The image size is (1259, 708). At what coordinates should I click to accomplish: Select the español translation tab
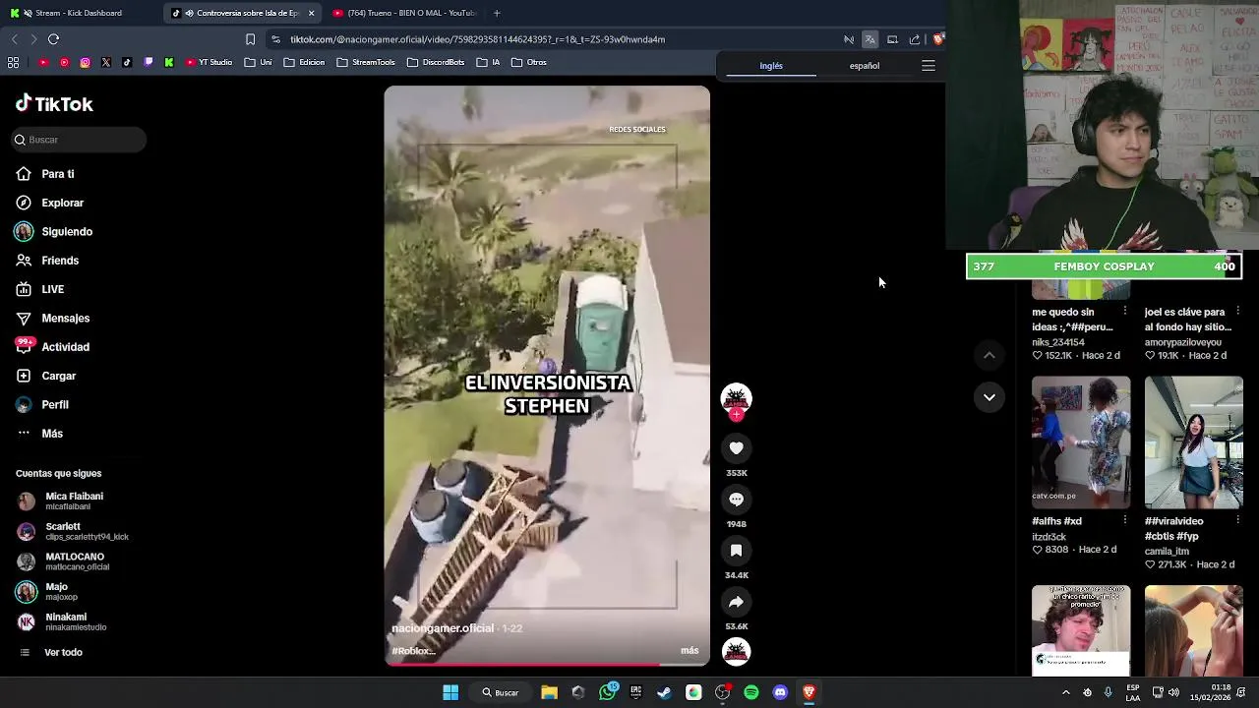click(865, 66)
